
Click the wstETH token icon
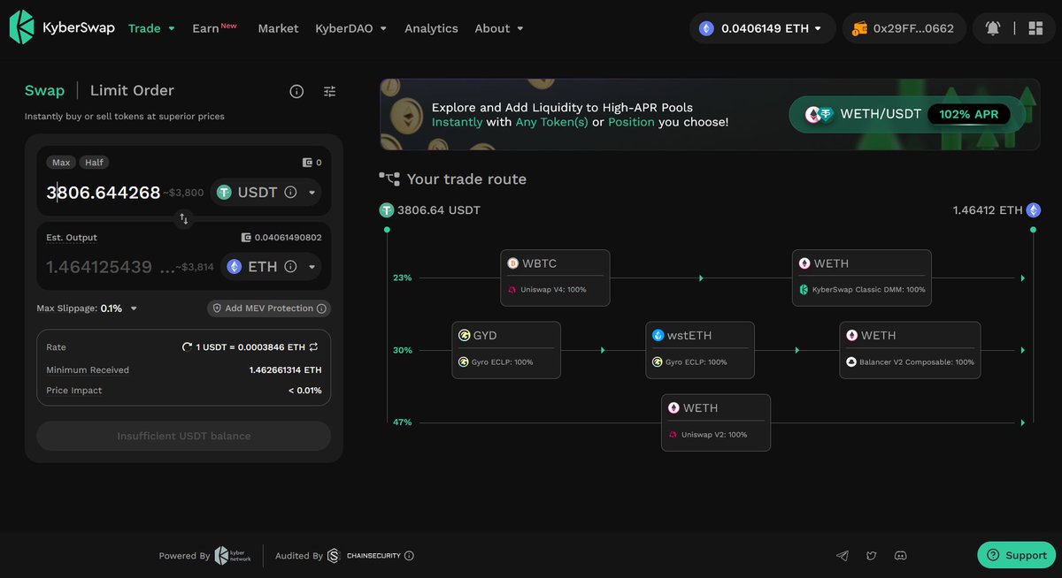coord(658,336)
